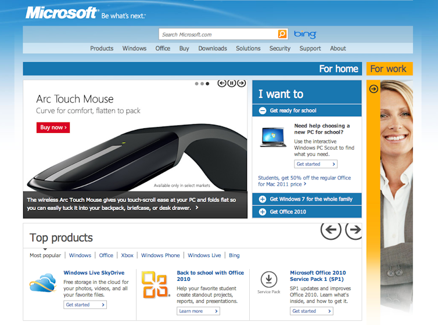Click Get started for Windows PC Scout
Screen dimensions: 438x325
click(x=315, y=164)
